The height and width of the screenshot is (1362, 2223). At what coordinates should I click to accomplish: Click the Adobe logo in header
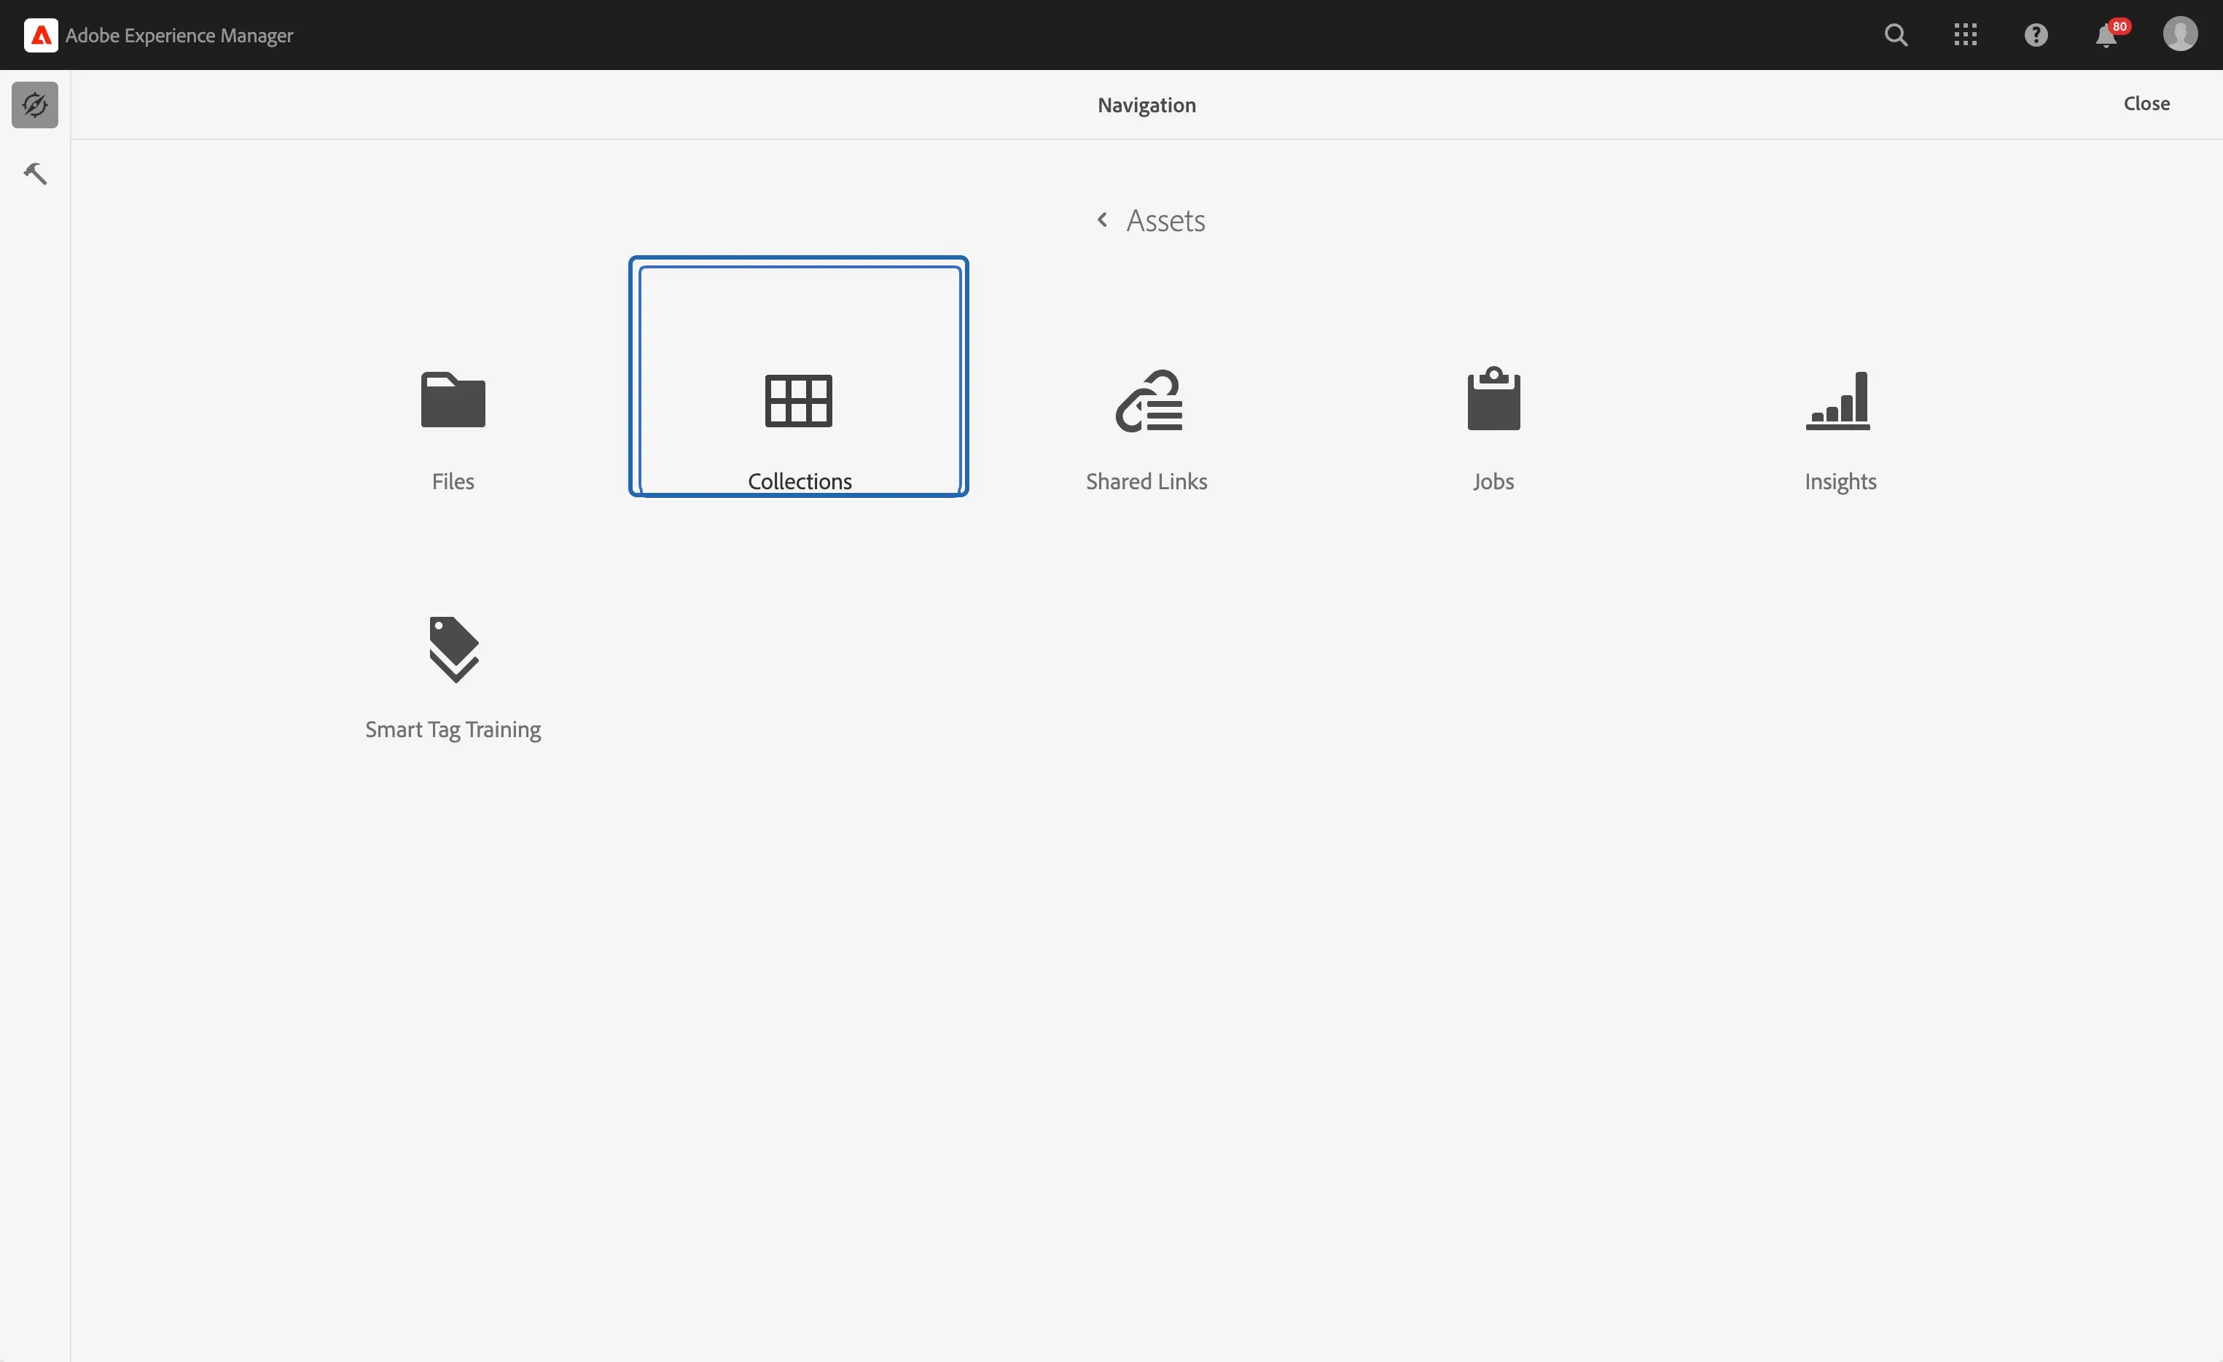point(41,35)
